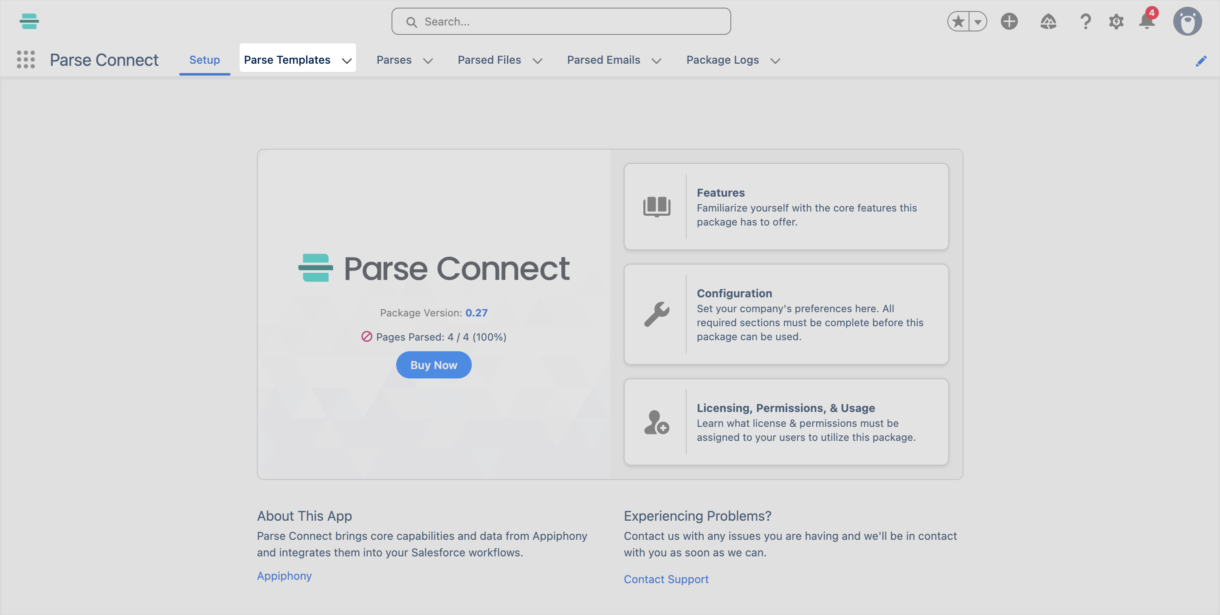
Task: Click the large Parse Connect banner logo
Action: 433,268
